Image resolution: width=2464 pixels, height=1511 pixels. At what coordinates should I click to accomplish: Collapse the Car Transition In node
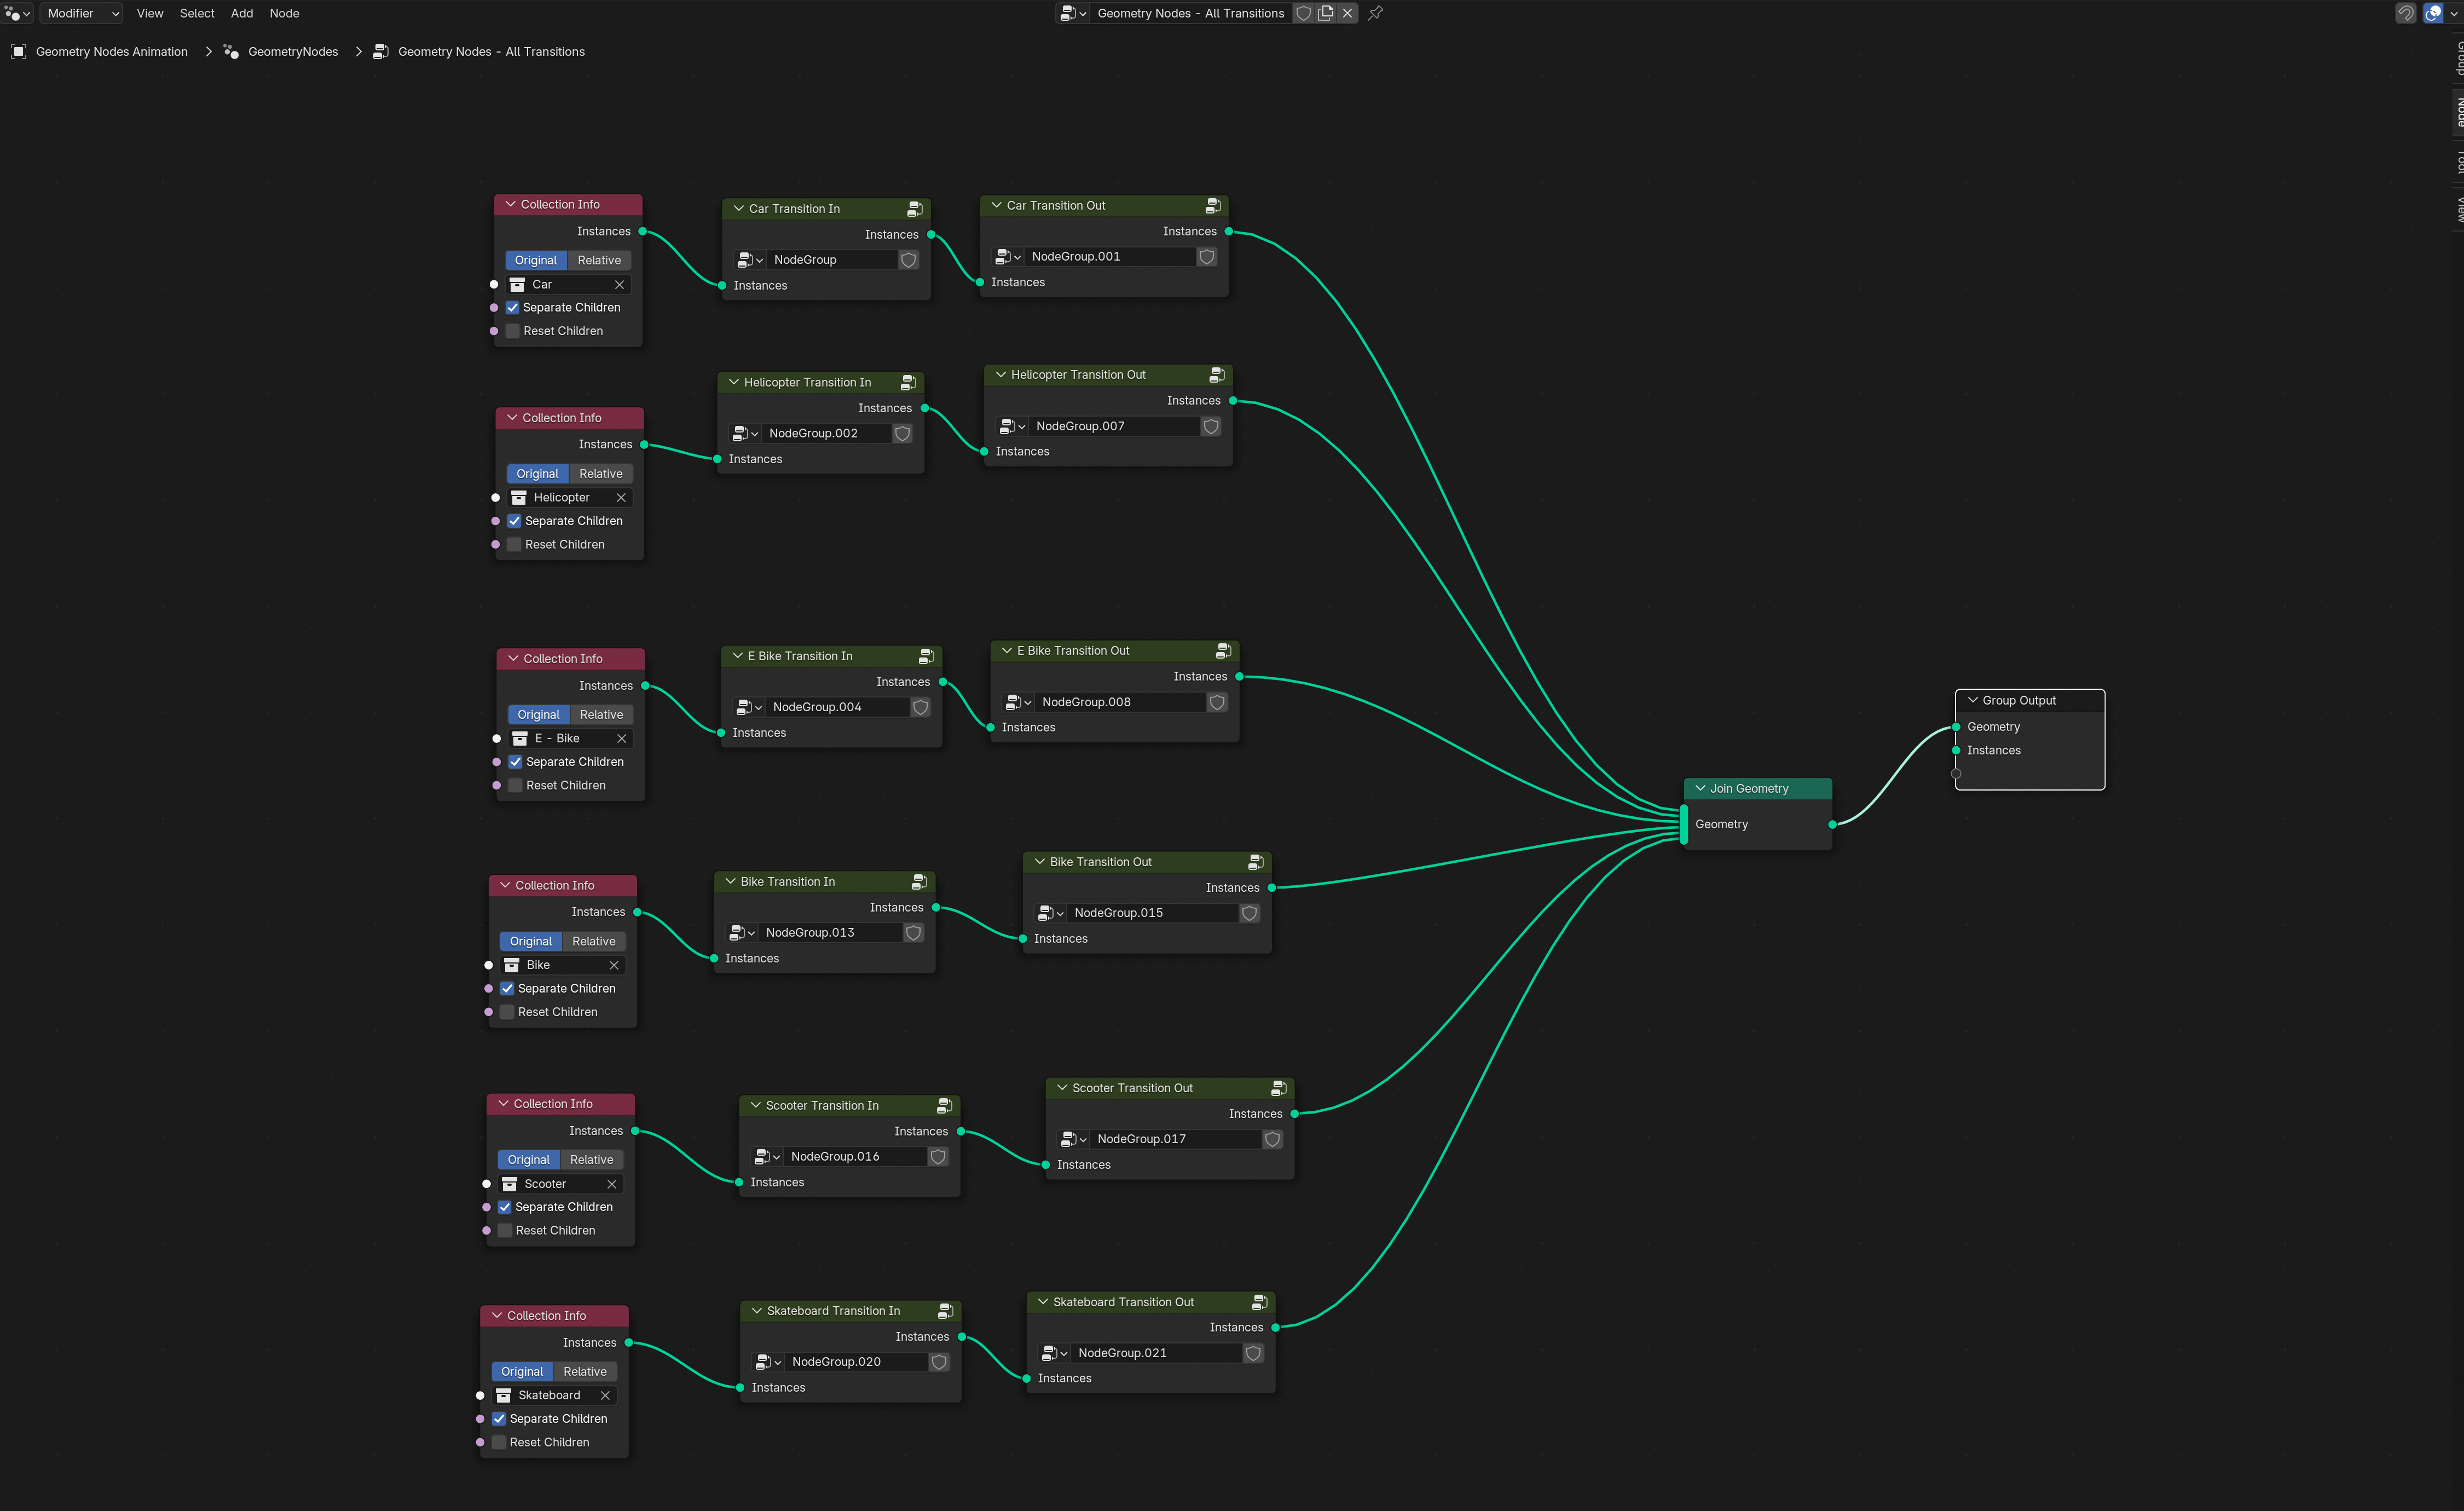tap(739, 209)
